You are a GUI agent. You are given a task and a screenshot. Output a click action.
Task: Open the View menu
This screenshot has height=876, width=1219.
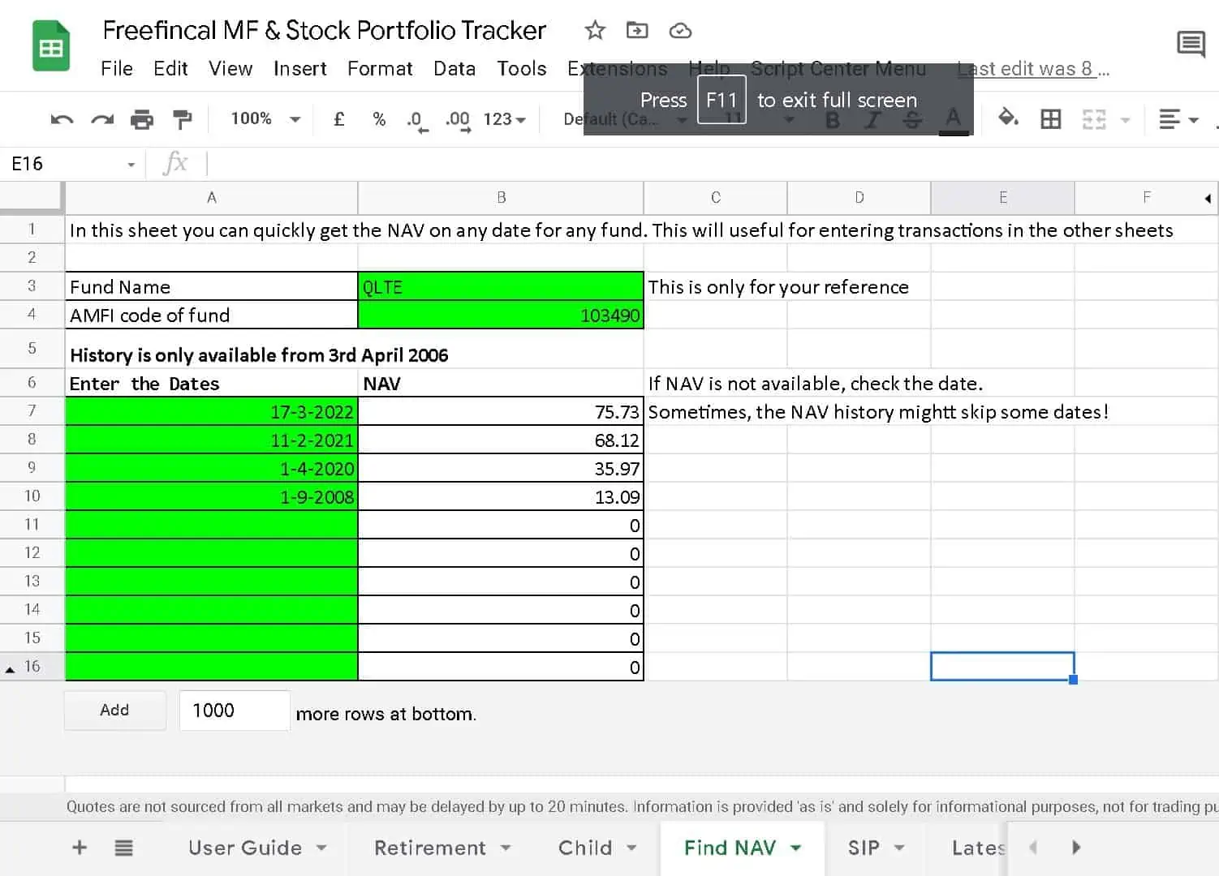[x=230, y=69]
